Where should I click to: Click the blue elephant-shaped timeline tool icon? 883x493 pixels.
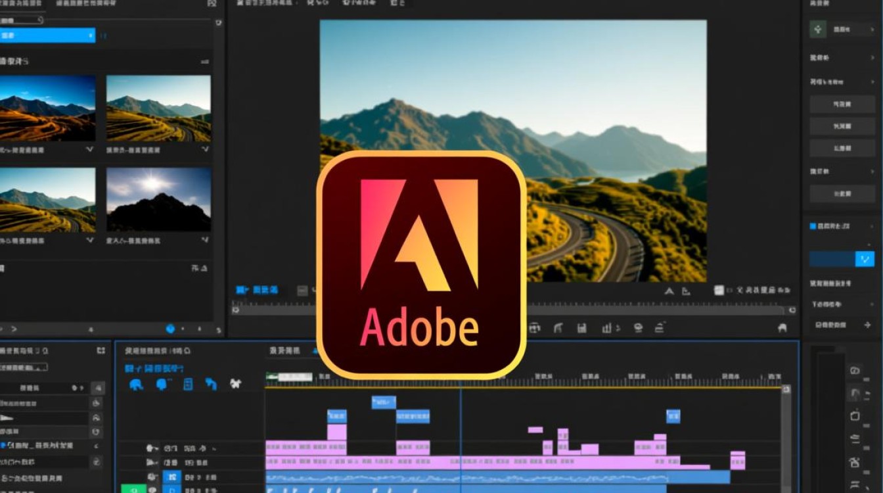tap(136, 385)
